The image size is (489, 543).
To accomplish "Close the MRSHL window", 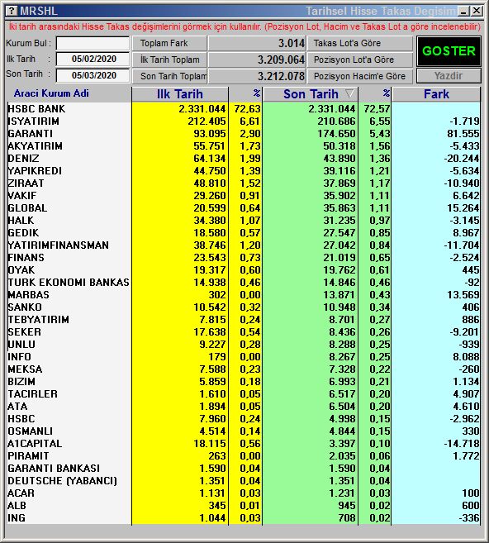I will pyautogui.click(x=476, y=11).
